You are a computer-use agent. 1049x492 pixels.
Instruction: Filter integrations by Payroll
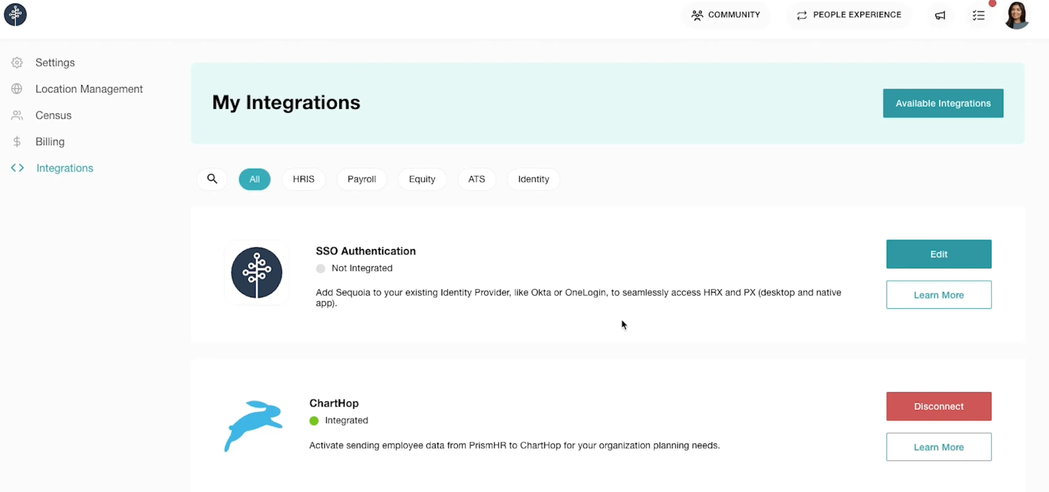(362, 179)
